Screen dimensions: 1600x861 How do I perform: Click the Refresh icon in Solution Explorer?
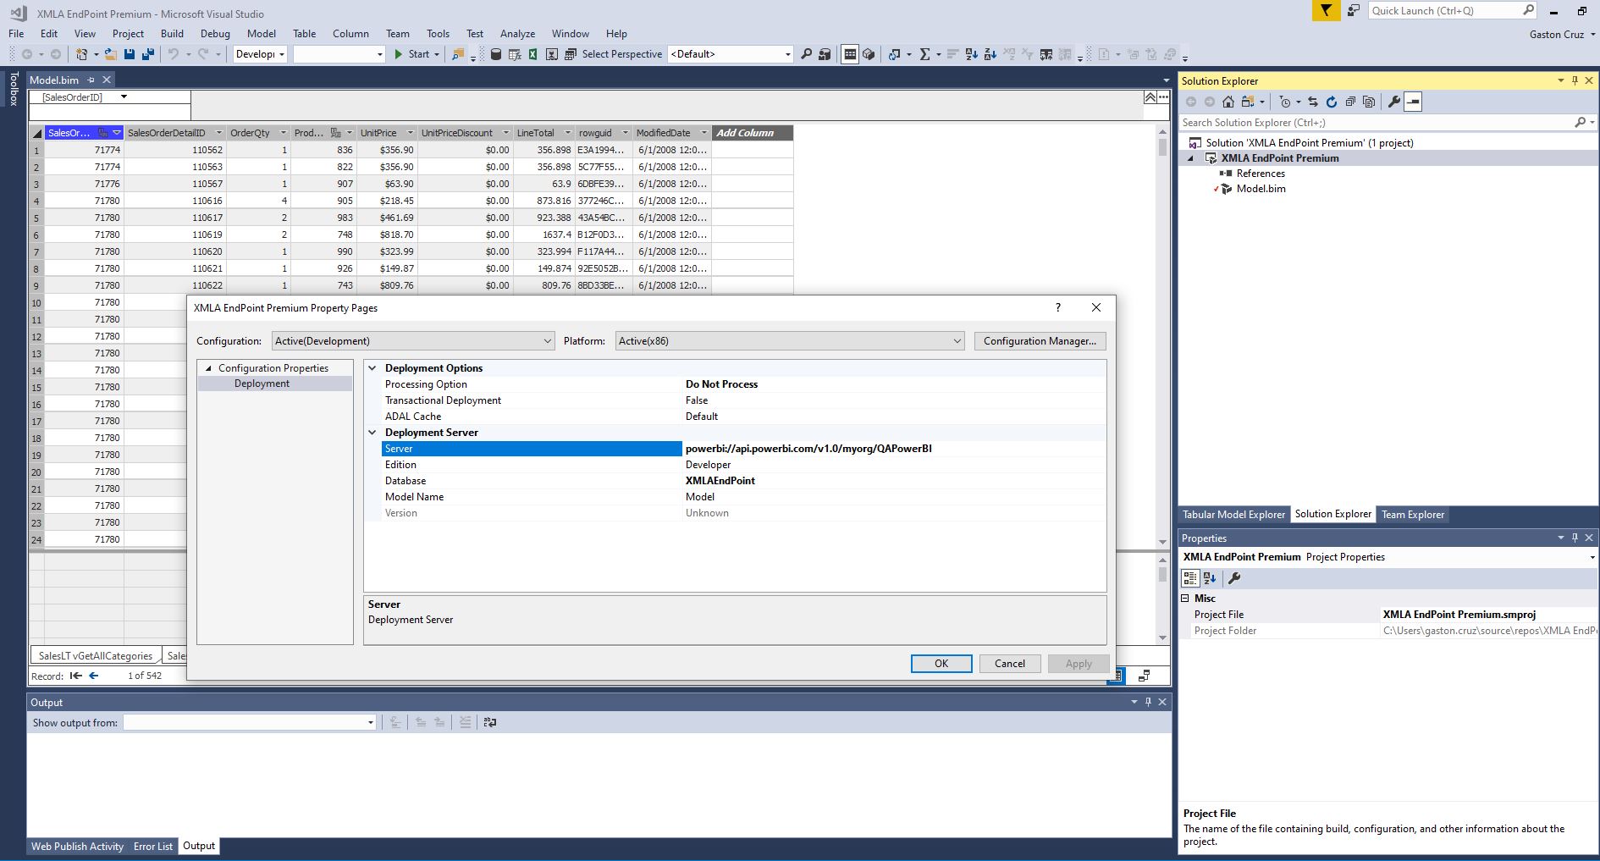click(x=1332, y=102)
